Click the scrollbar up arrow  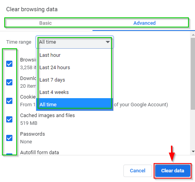click(193, 35)
